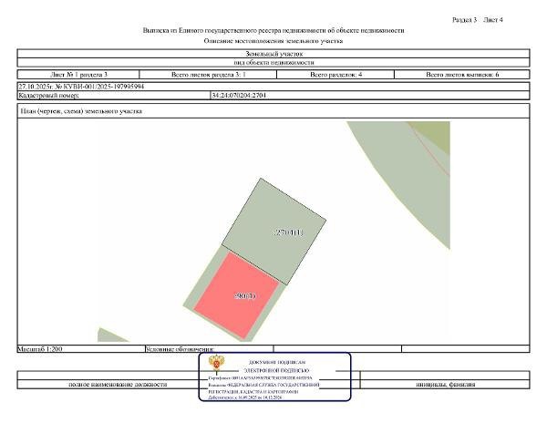Click the coat of arms emblem in the signature stamp
This screenshot has width=547, height=423.
[216, 364]
